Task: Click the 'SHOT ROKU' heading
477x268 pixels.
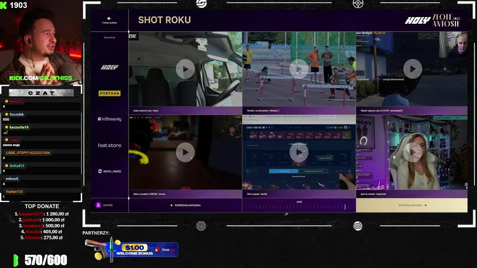Action: click(x=164, y=20)
